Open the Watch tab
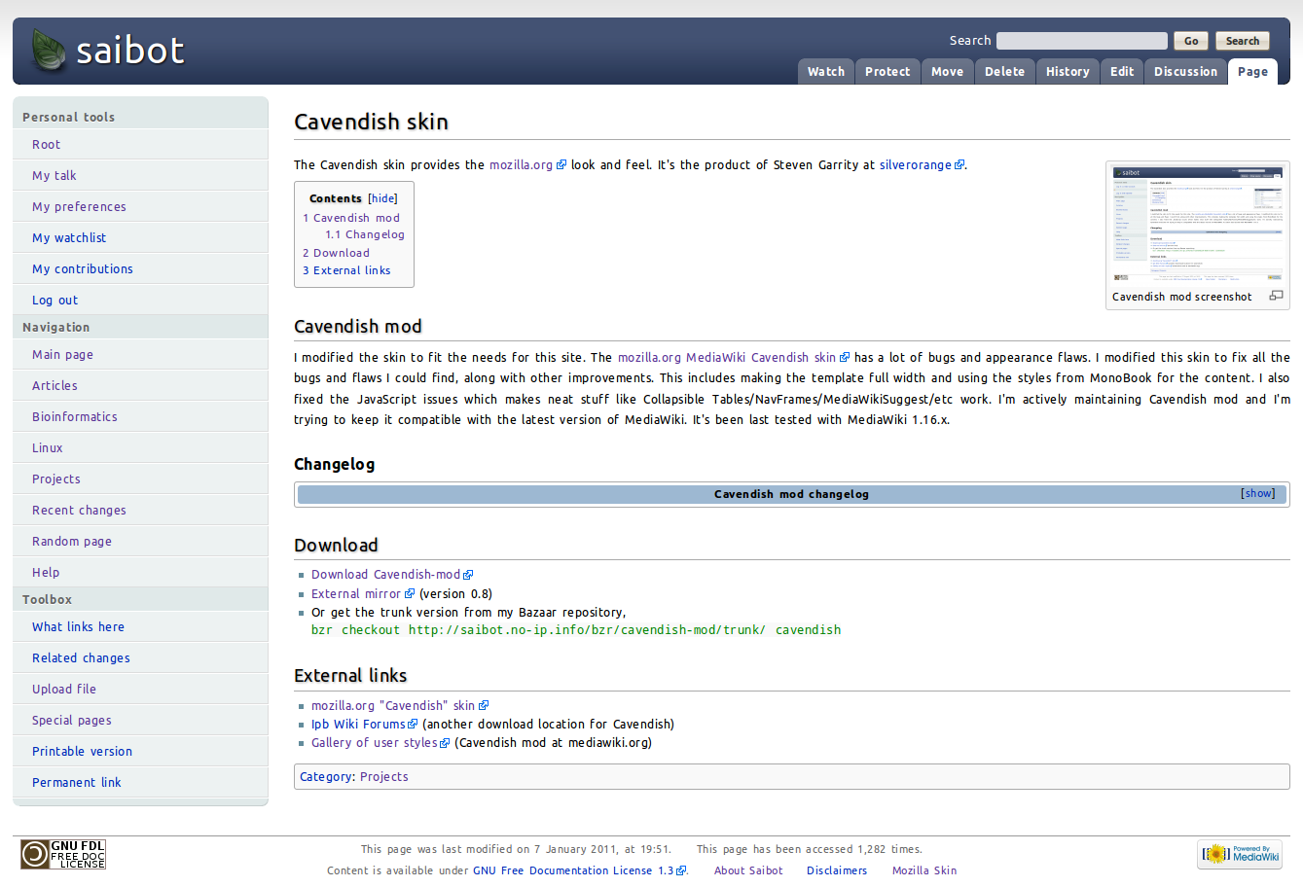The image size is (1303, 887). click(x=826, y=72)
